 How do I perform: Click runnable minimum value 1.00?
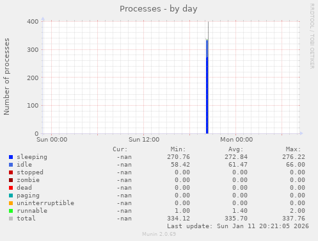pyautogui.click(x=182, y=211)
